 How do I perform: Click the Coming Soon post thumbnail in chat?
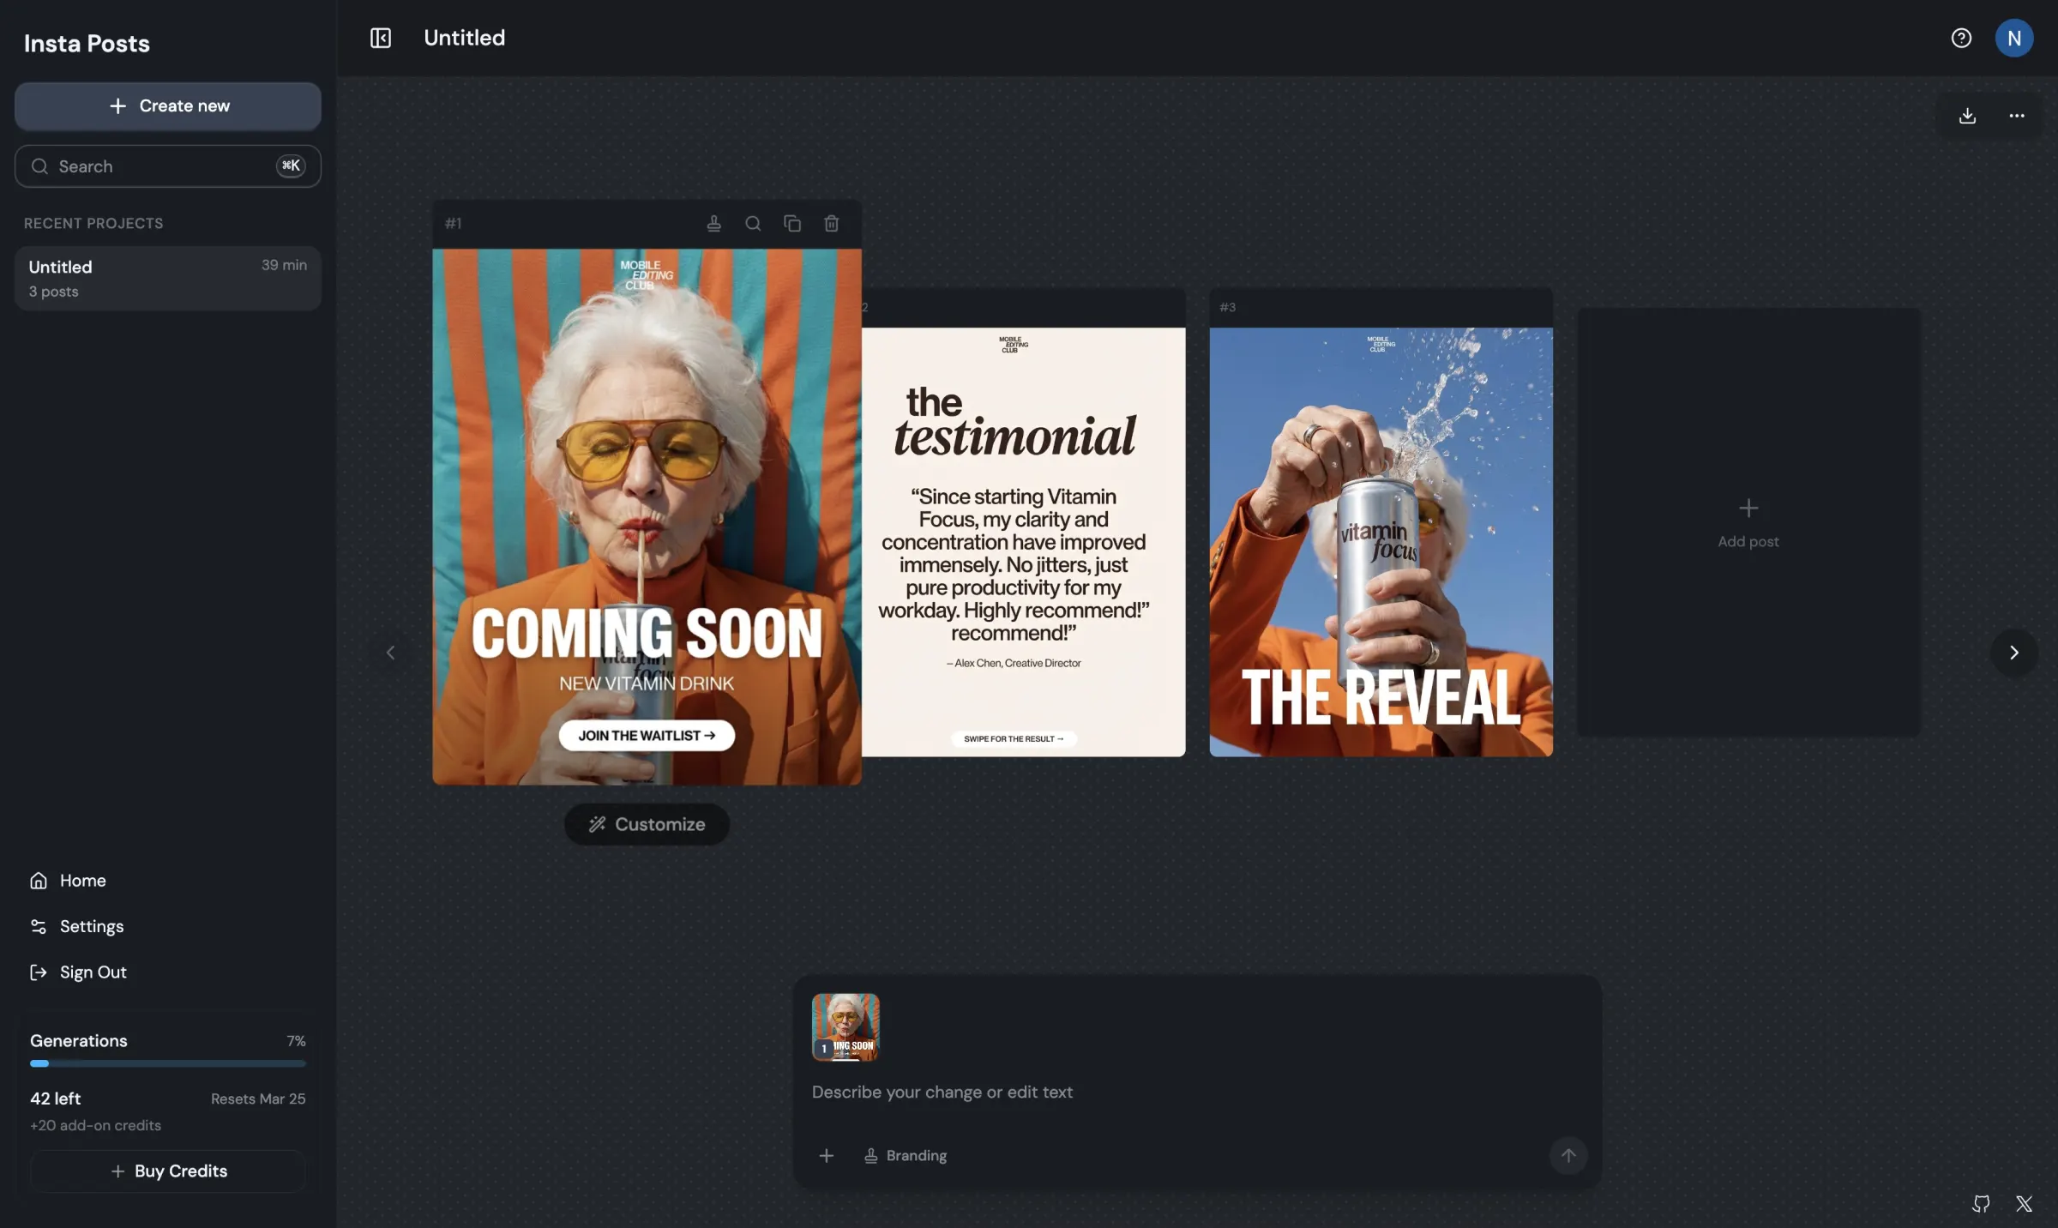(844, 1026)
